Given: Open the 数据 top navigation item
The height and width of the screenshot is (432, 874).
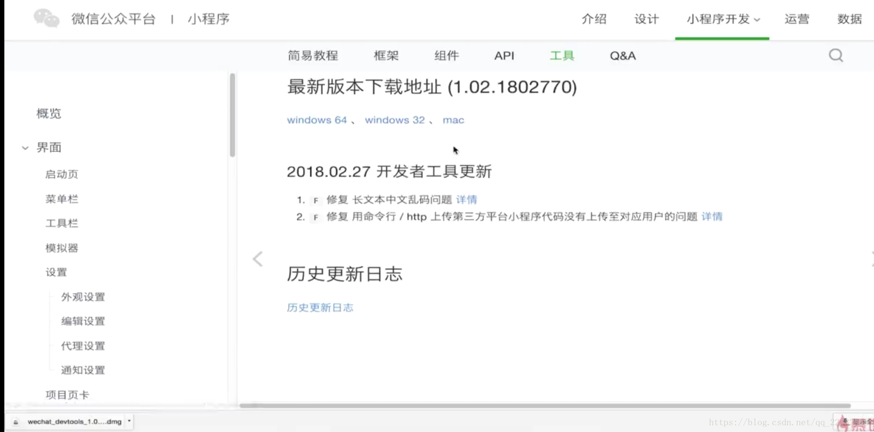Looking at the screenshot, I should (x=849, y=19).
